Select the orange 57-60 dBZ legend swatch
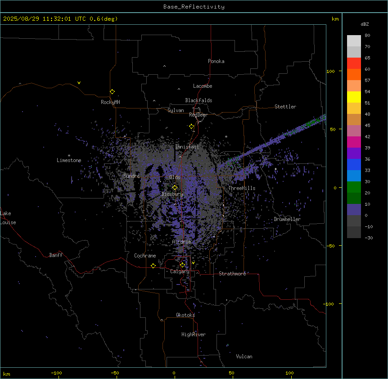Viewport: 388px width, 379px height. (x=354, y=74)
